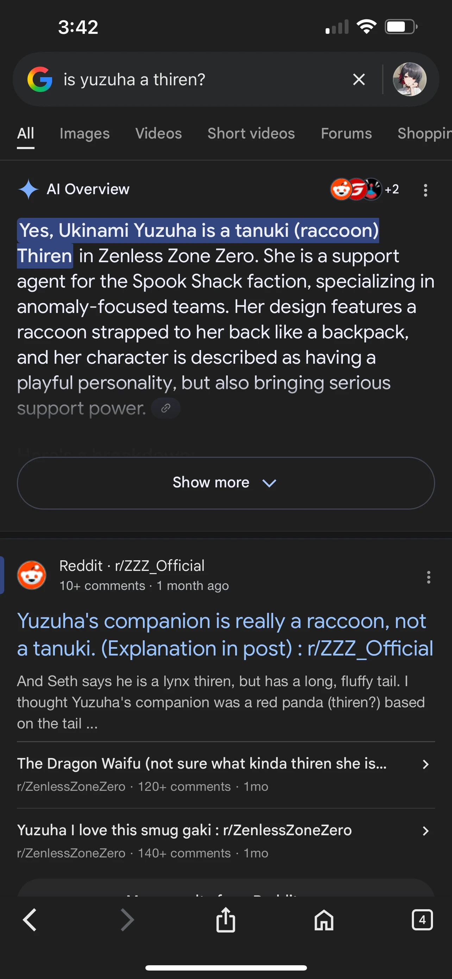Tap the AI Overview sparkle icon
Screen dimensions: 452x979
(x=29, y=189)
